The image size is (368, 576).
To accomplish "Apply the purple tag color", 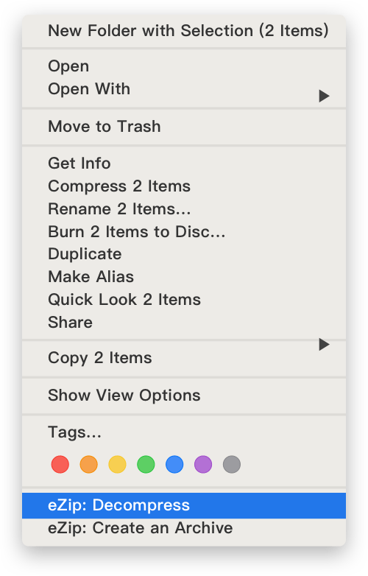I will [203, 464].
